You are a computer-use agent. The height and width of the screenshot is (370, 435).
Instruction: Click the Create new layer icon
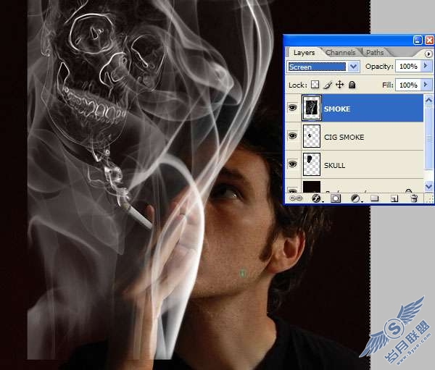(394, 198)
